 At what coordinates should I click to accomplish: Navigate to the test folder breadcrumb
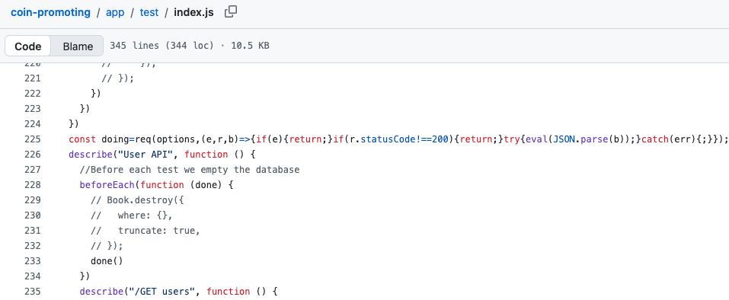click(149, 12)
